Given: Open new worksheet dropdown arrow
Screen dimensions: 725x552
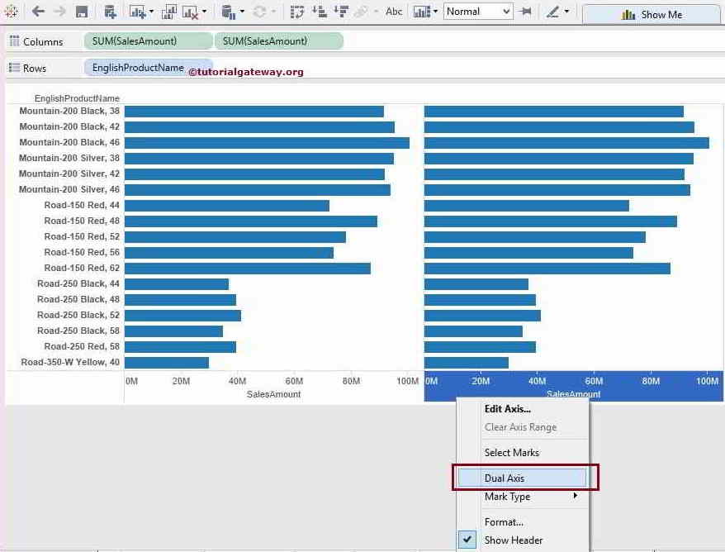Looking at the screenshot, I should 151,12.
